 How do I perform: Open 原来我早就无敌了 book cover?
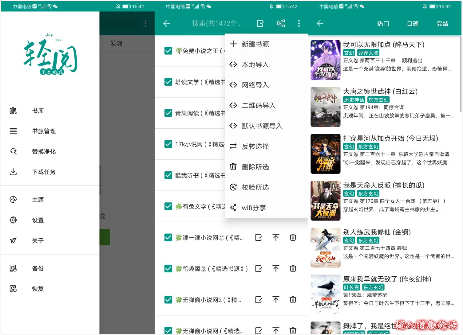coord(326,294)
